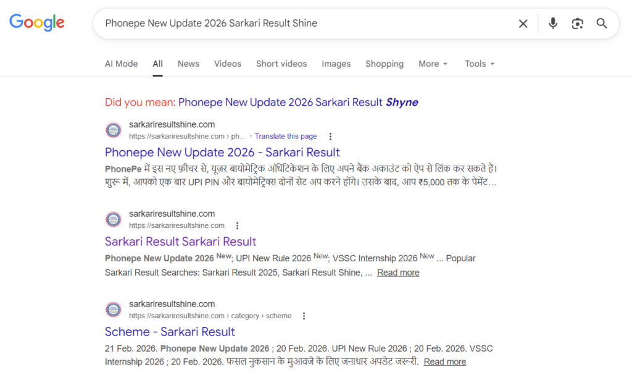632x380 pixels.
Task: Open the Short videos tab
Action: click(x=281, y=64)
